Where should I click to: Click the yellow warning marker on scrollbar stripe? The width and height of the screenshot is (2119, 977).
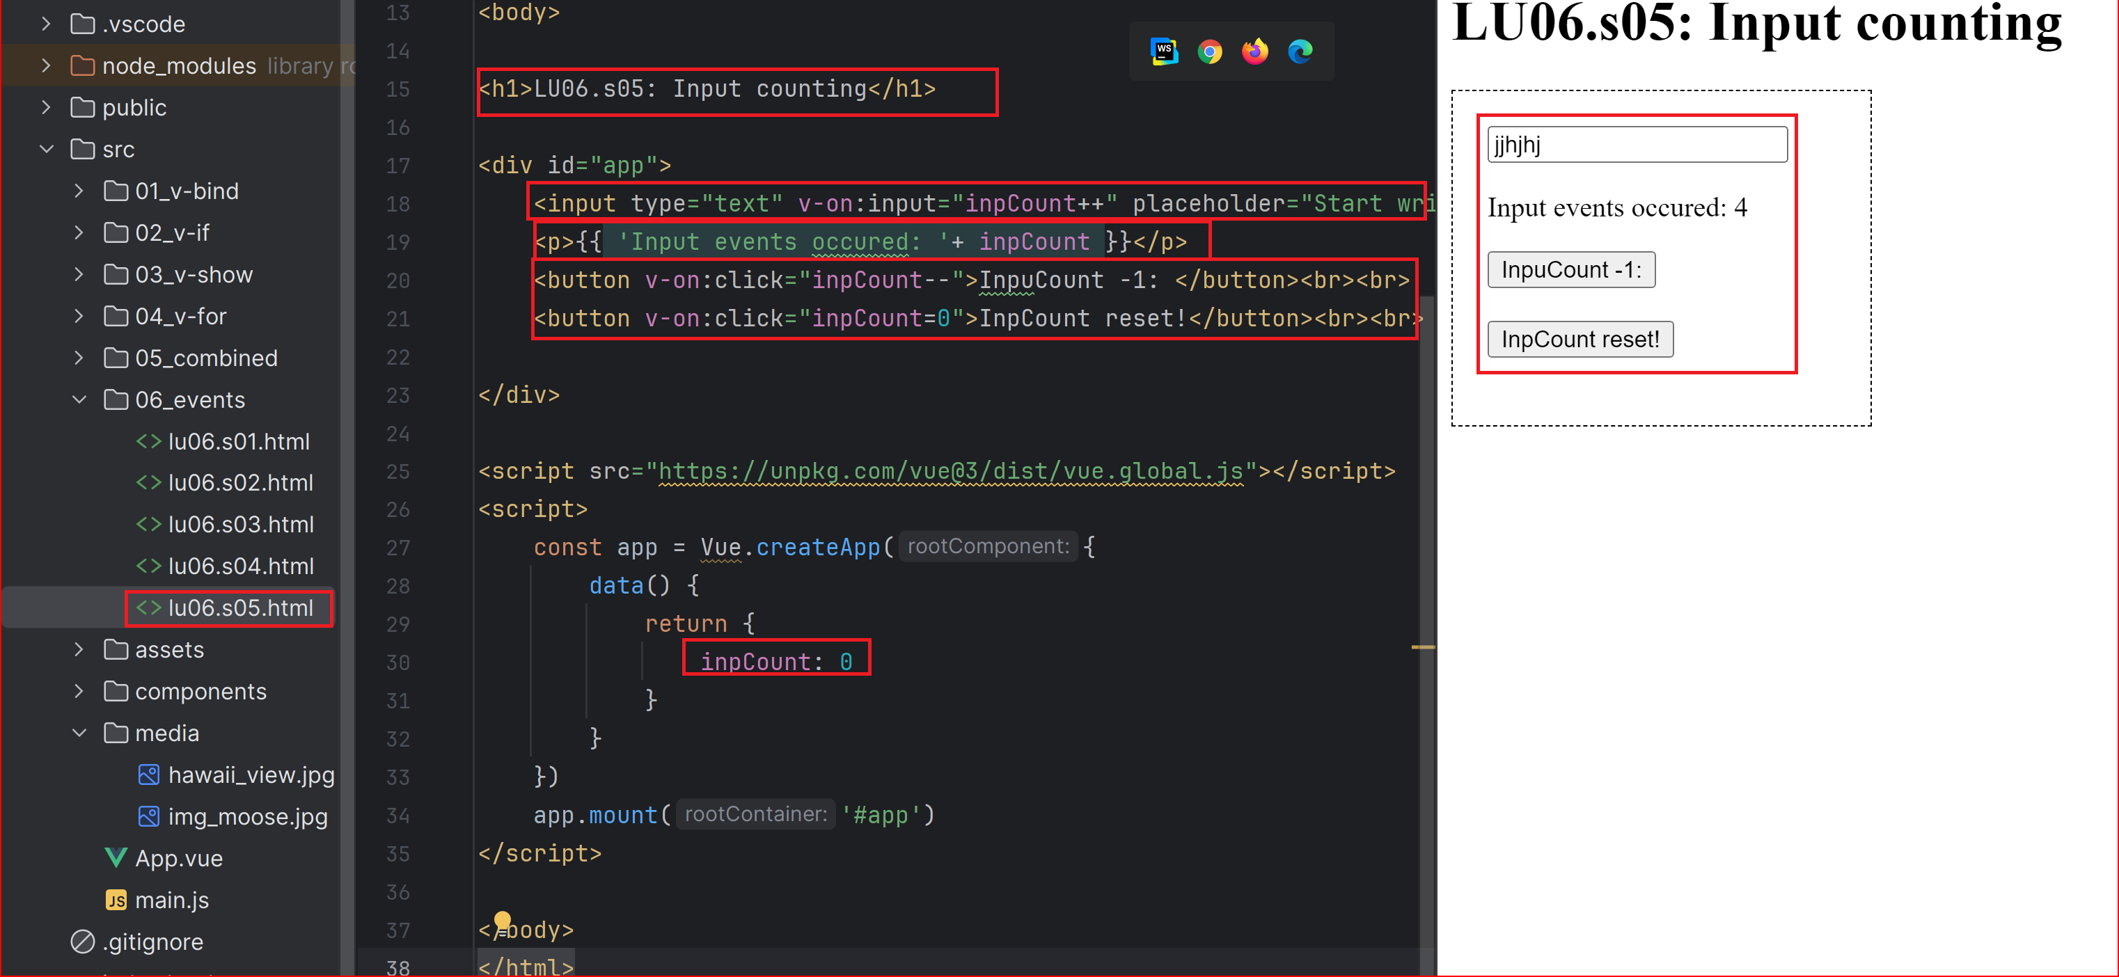tap(1423, 647)
